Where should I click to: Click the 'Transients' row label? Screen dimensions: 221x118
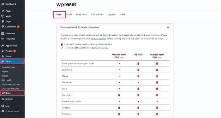[67, 114]
